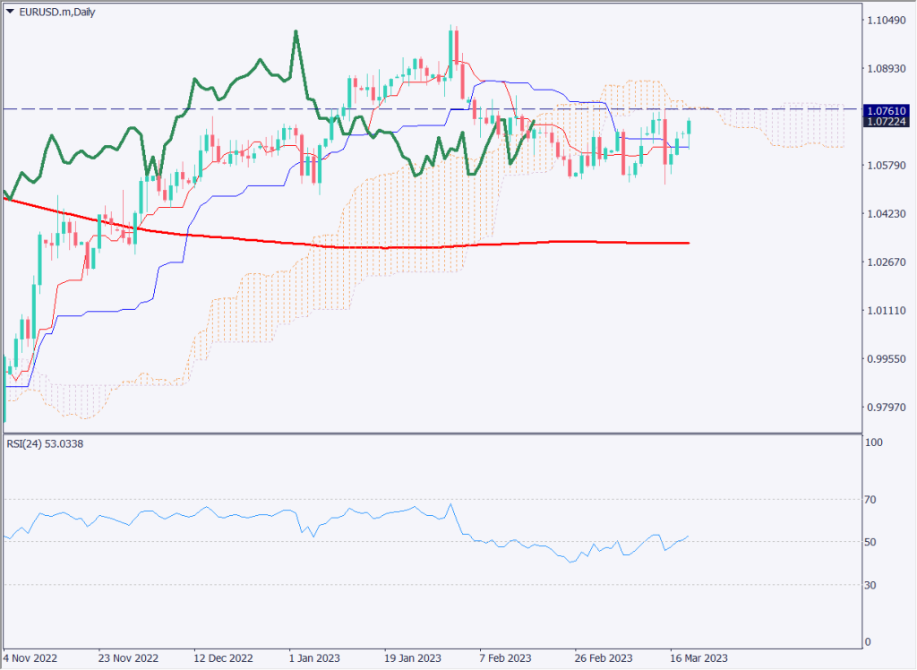Click the RSI 70 level axis label
Screen dimensions: 917x670
pos(871,499)
